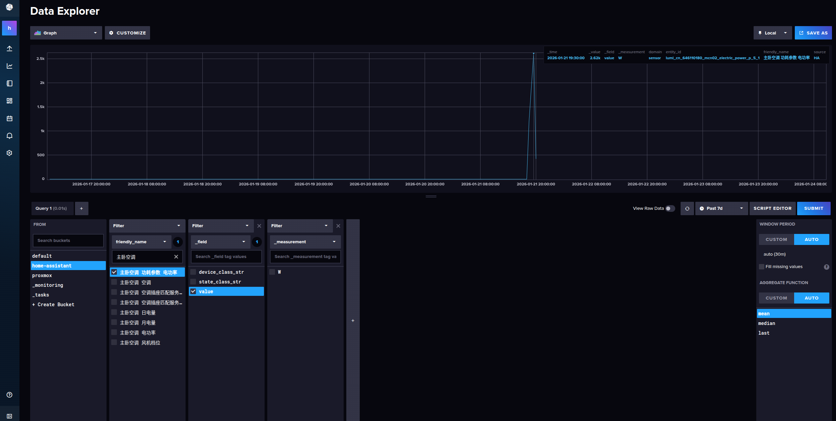This screenshot has height=421, width=836.
Task: Open Tasks calendar icon in sidebar
Action: pos(9,118)
